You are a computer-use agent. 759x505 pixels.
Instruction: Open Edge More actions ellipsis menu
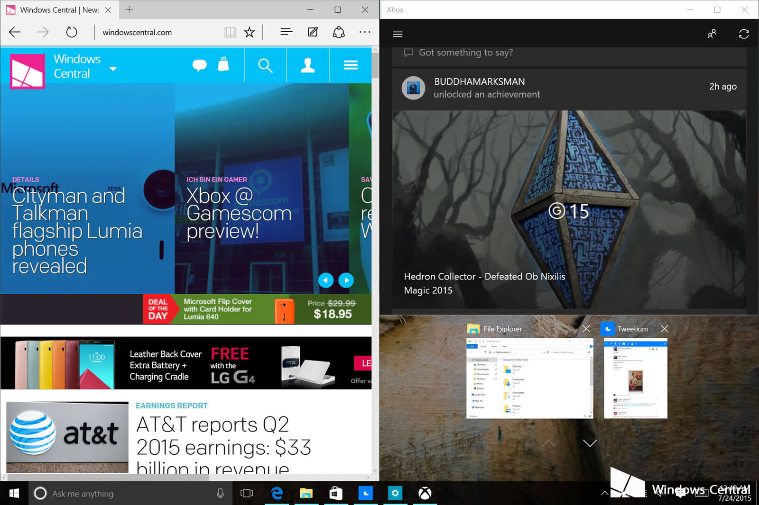coord(365,32)
